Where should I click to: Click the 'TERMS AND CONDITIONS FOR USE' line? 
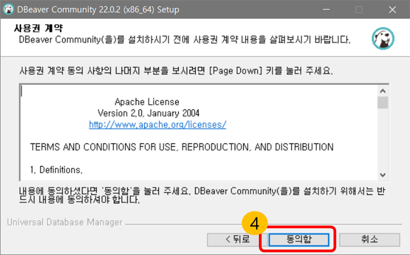pos(182,147)
